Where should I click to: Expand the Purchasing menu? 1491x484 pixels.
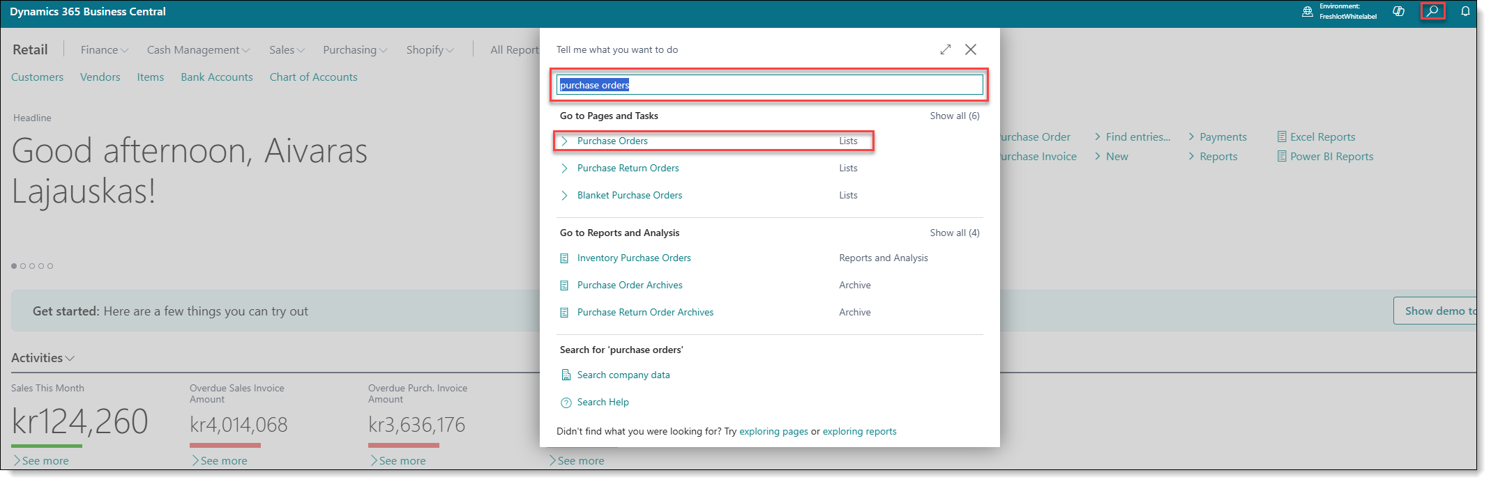pyautogui.click(x=355, y=49)
